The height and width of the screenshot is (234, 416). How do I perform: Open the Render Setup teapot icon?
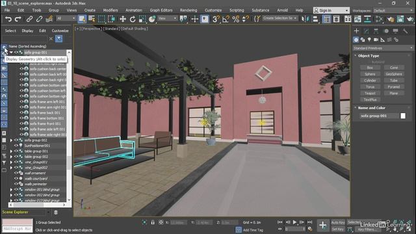(x=391, y=19)
